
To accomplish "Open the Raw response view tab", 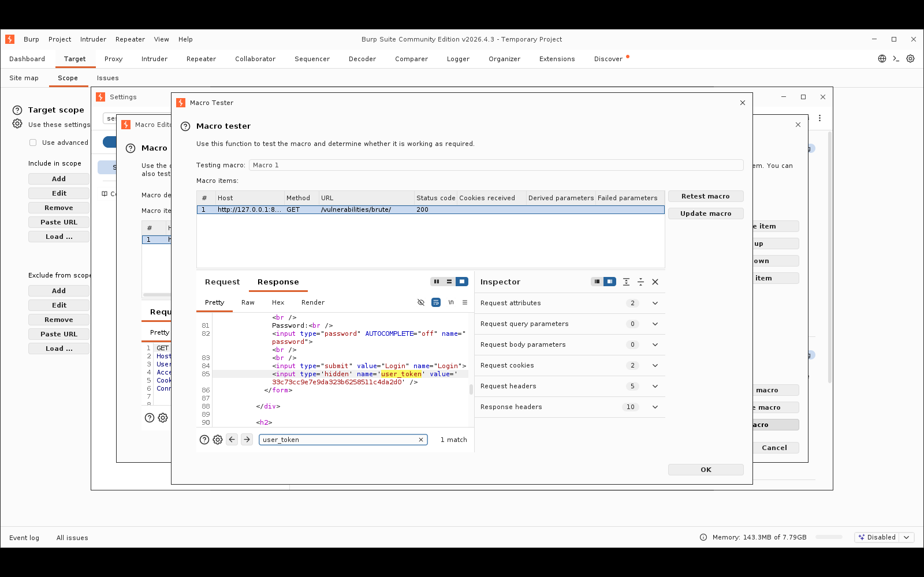I will point(248,302).
